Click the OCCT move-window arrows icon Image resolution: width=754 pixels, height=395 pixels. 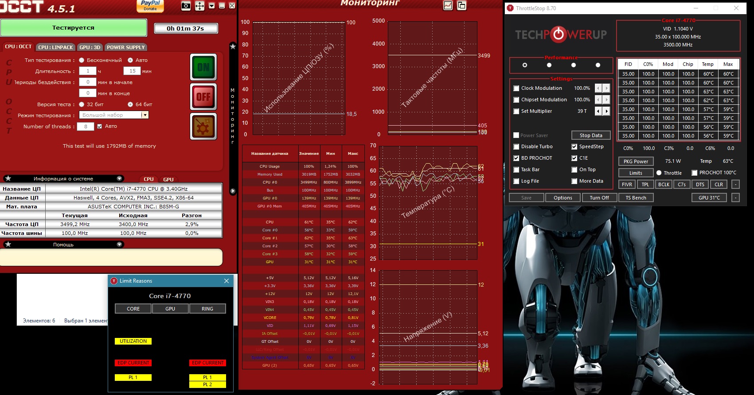(200, 6)
